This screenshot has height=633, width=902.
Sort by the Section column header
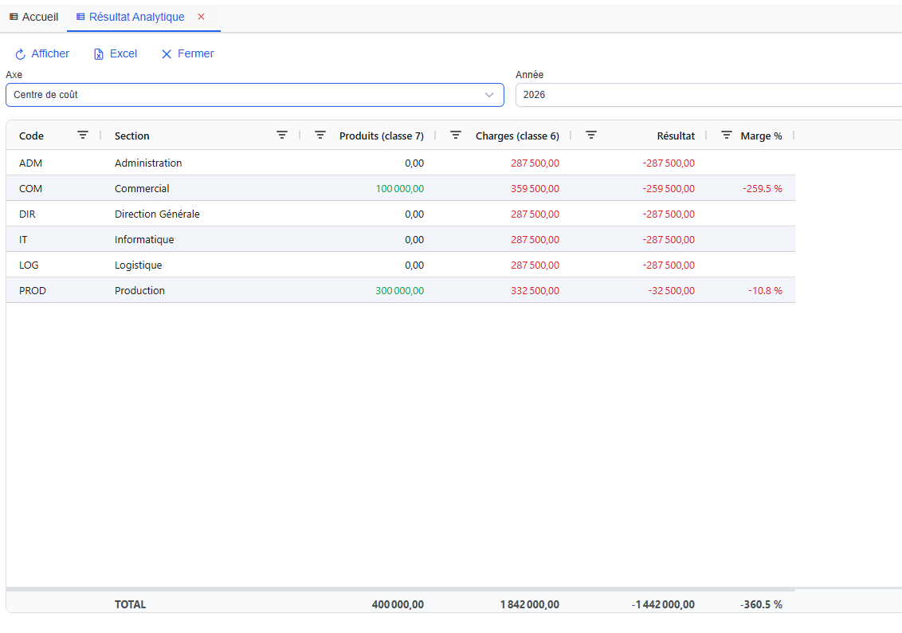[132, 136]
